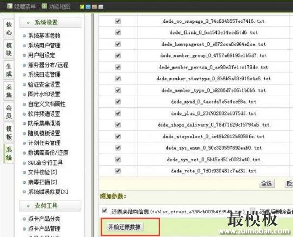
Task: Open 系统用户管理 menu item
Action: tap(44, 46)
